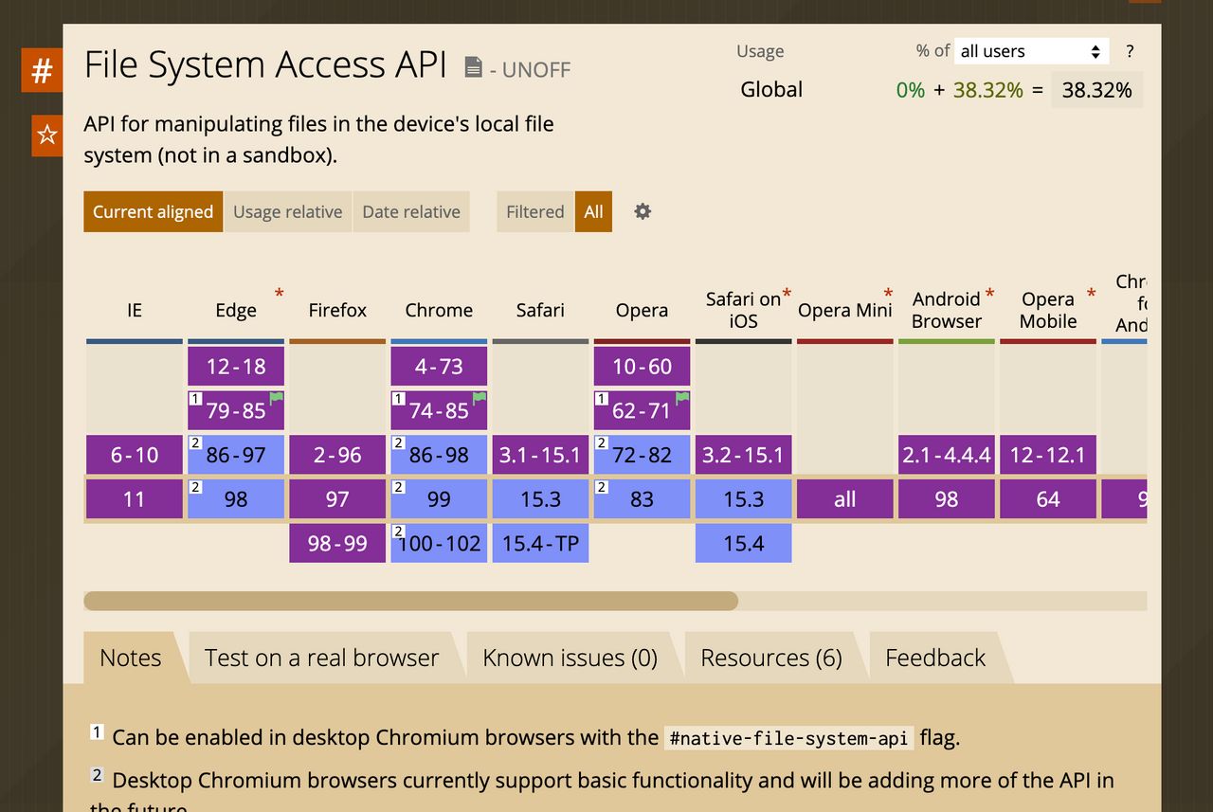This screenshot has width=1213, height=812.
Task: Click the question mark help icon
Action: 1130,51
